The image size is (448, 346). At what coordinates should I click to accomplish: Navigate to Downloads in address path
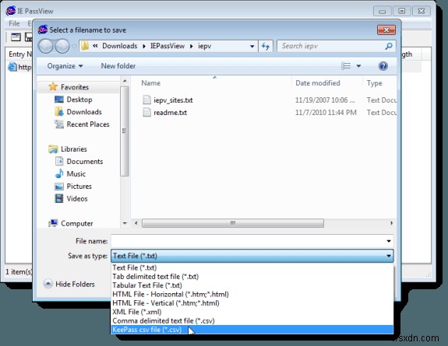(120, 46)
